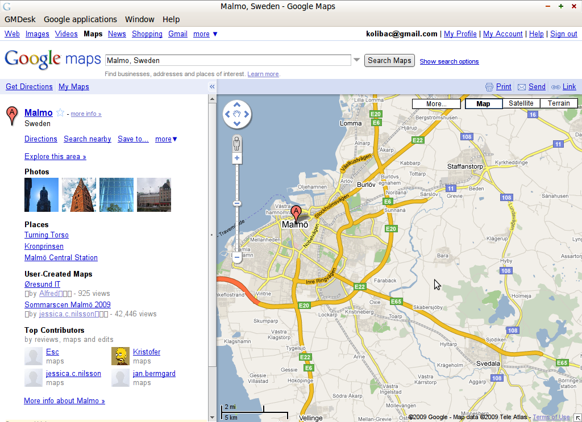Go to the Gmail tab
This screenshot has height=422, width=582.
[178, 34]
